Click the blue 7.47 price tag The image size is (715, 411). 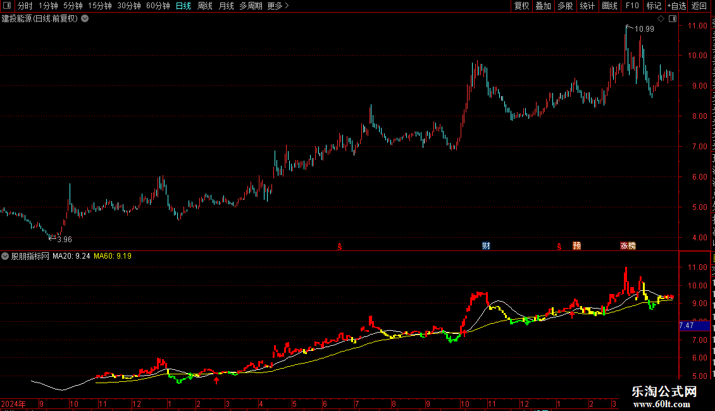point(695,326)
